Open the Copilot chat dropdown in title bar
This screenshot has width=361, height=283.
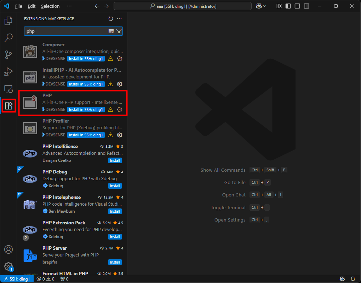pos(261,6)
